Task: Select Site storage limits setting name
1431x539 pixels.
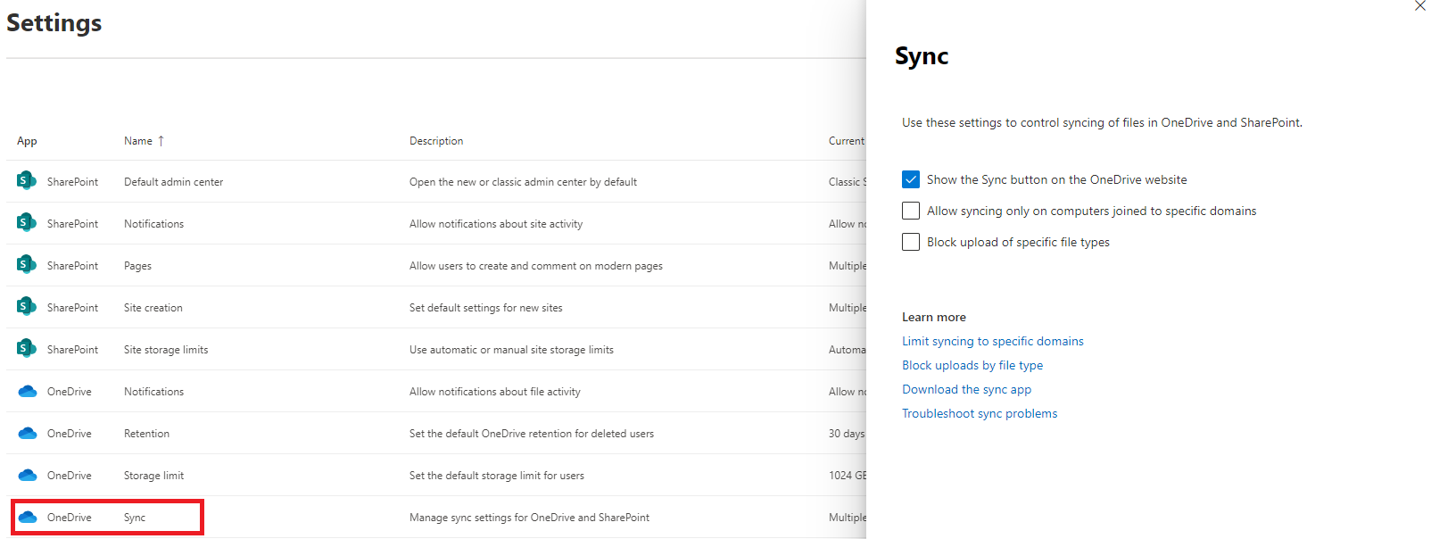Action: tap(166, 350)
